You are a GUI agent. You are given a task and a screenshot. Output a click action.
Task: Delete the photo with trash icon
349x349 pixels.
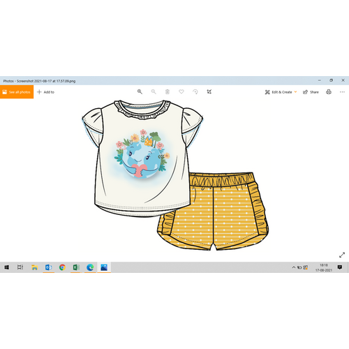(x=168, y=91)
